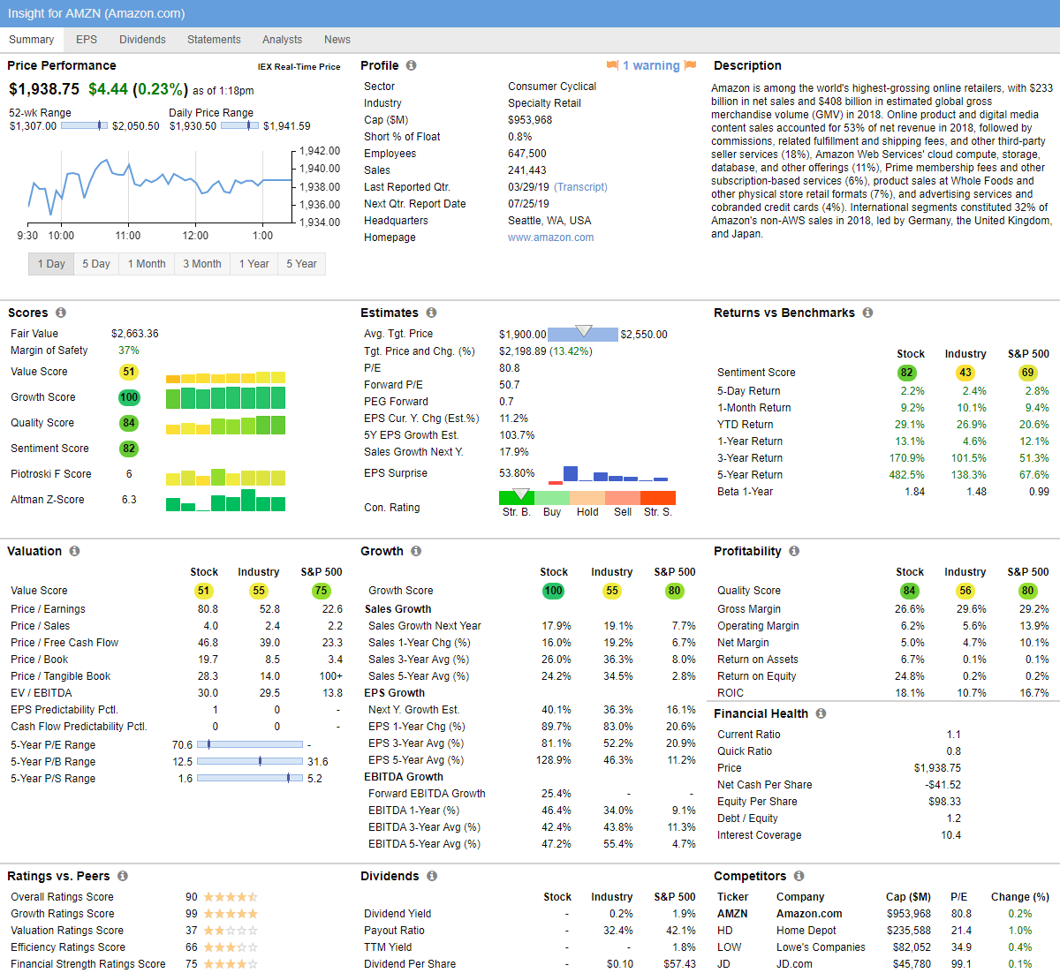The width and height of the screenshot is (1060, 973).
Task: Click the info icon by Financial Health
Action: [x=821, y=713]
